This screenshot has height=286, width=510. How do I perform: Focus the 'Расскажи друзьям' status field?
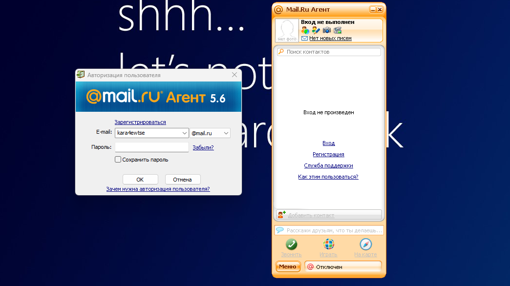329,230
